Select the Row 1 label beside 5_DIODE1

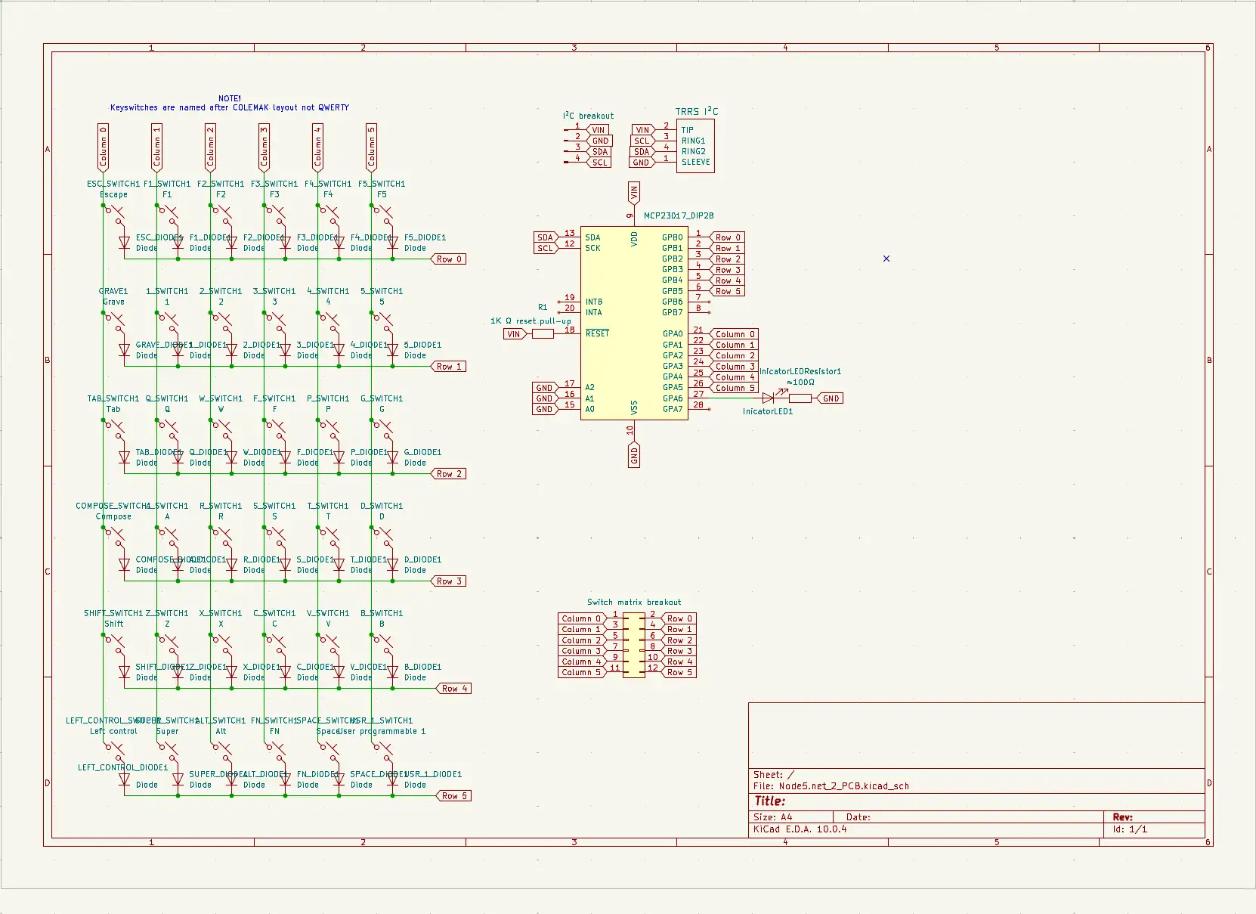pos(449,367)
